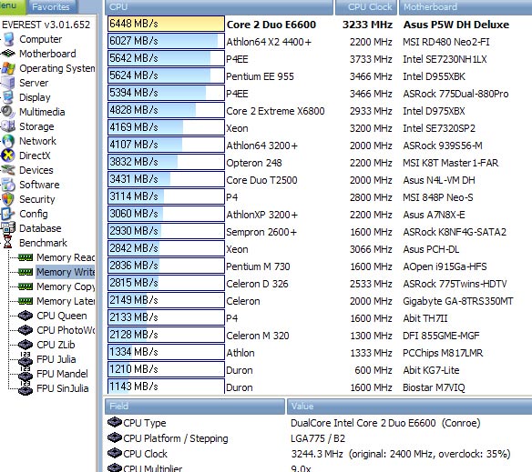The image size is (532, 472).
Task: Open the Multimedia speaker icon
Action: pos(8,112)
